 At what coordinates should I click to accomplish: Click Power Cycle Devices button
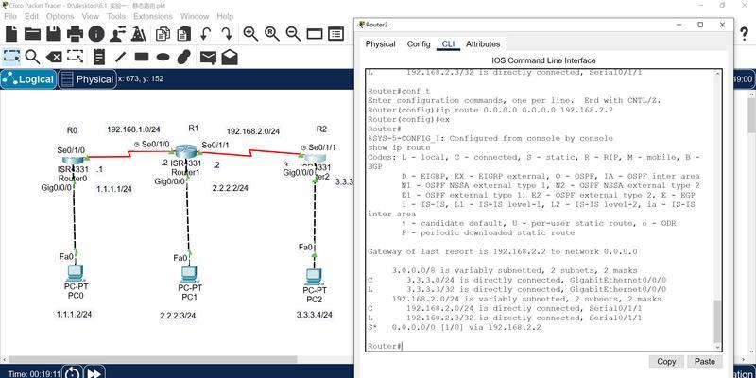(72, 373)
